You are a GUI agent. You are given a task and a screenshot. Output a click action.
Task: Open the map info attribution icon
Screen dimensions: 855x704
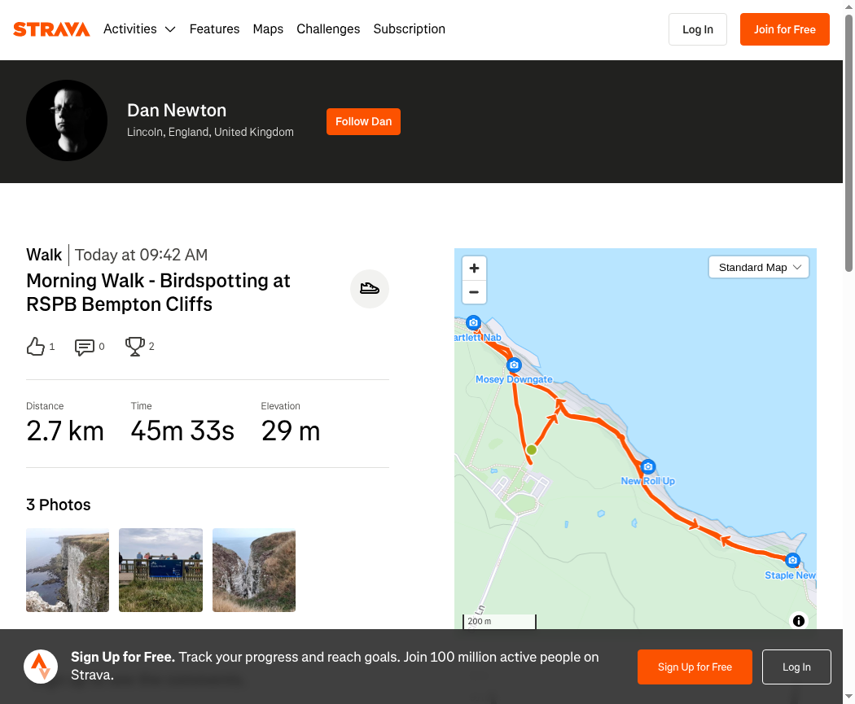pos(799,621)
